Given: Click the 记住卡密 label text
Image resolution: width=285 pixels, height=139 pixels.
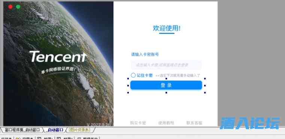Looking at the screenshot, I should click(145, 75).
